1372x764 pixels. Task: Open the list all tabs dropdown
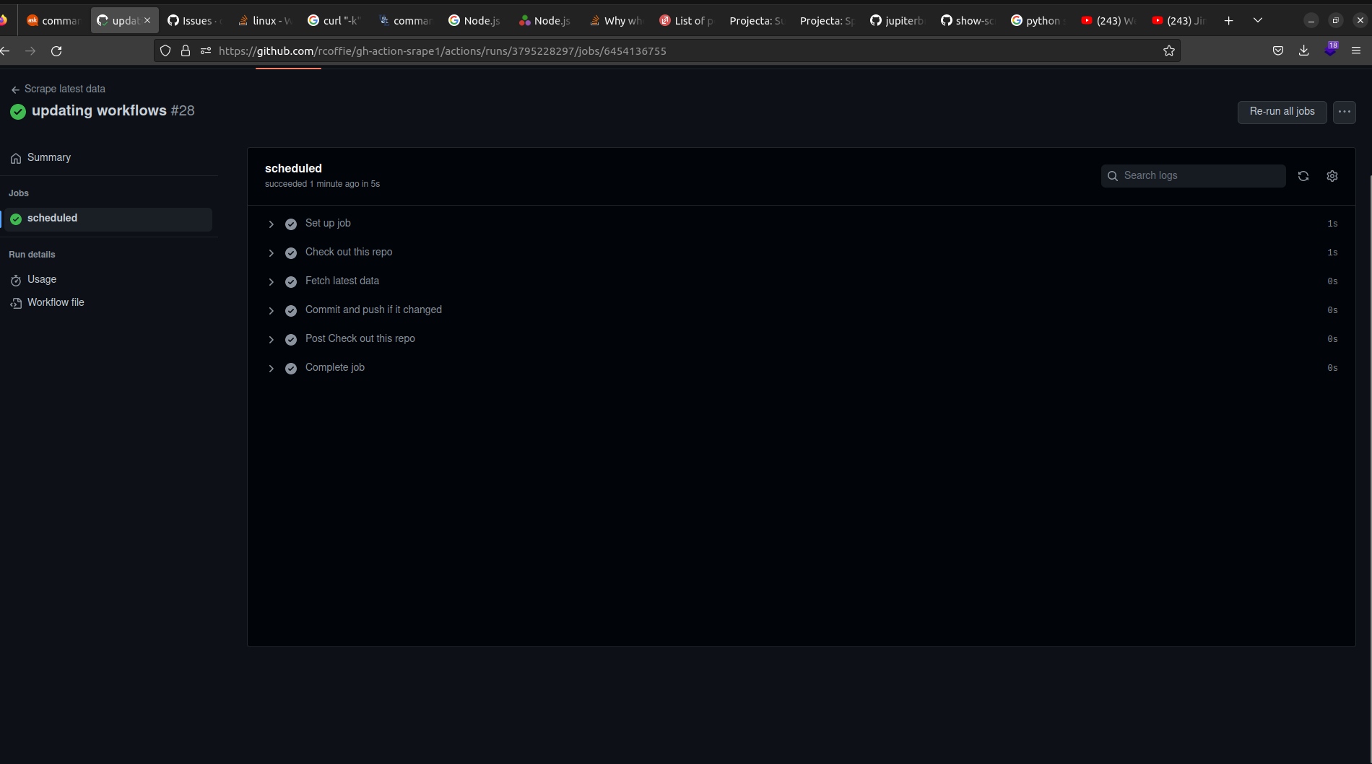(1258, 20)
